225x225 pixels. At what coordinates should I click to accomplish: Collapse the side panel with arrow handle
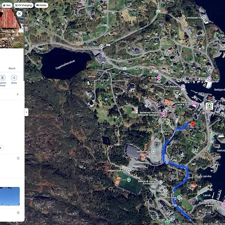(26, 112)
